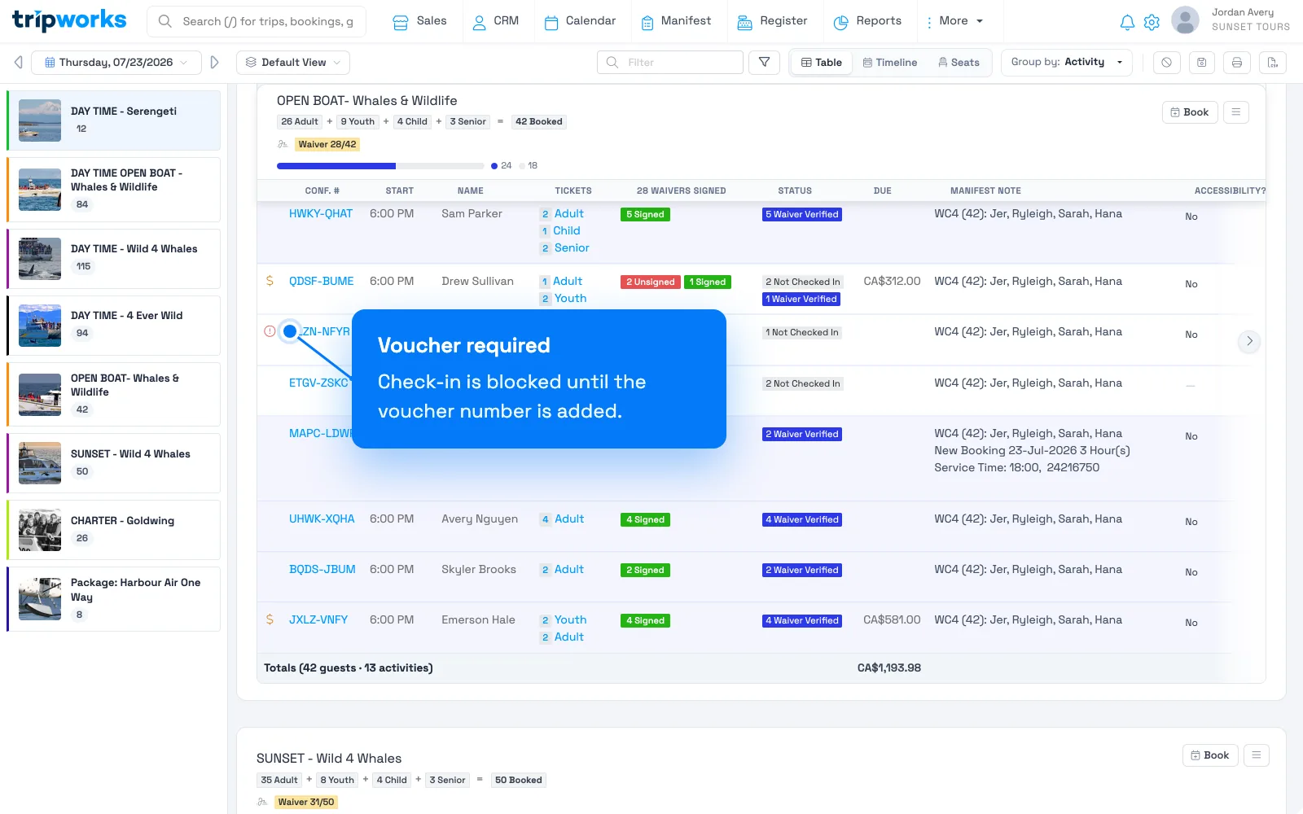
Task: Open the Default View dropdown
Action: (293, 63)
